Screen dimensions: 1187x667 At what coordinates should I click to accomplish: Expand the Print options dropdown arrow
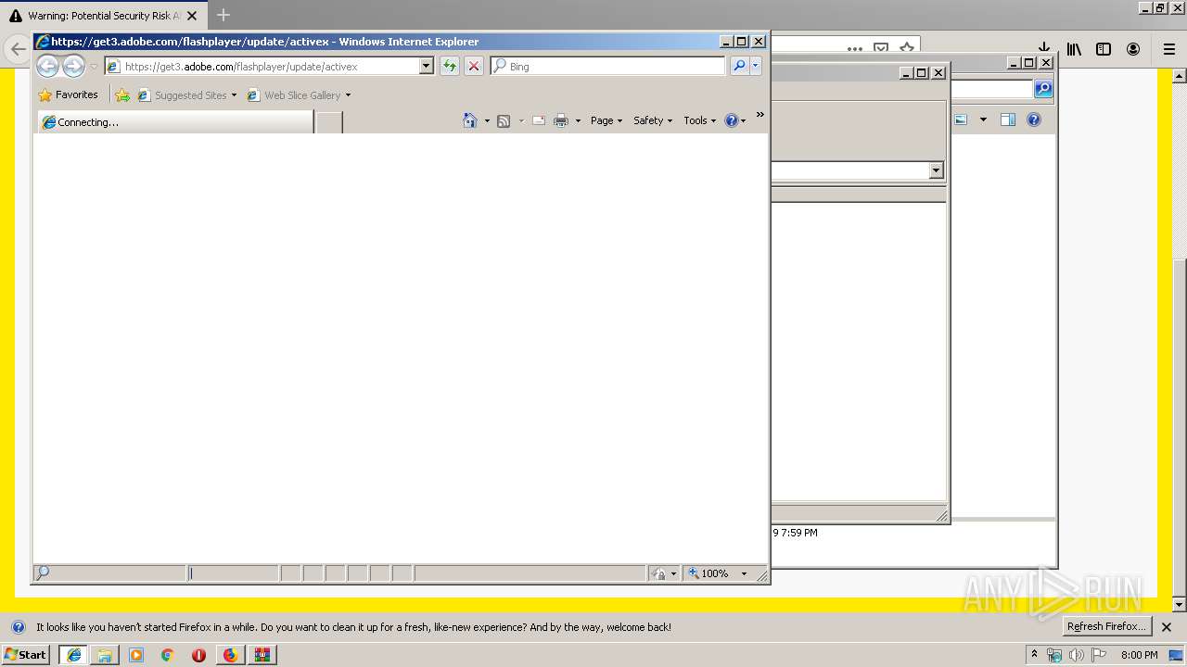click(x=578, y=121)
